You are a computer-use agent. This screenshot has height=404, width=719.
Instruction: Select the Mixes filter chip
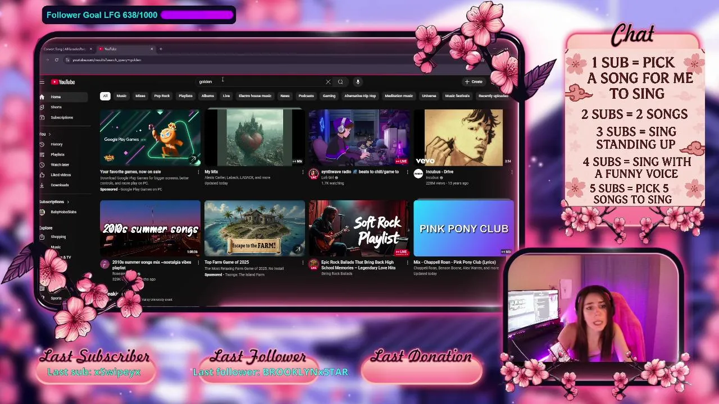[140, 96]
